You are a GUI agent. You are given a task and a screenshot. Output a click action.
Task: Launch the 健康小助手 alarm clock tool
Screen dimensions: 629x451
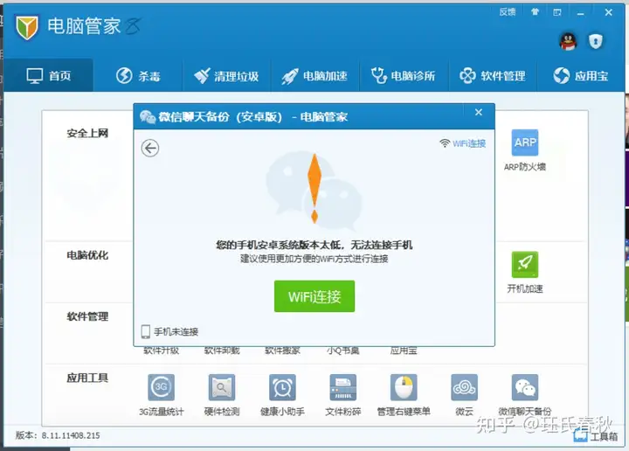pos(282,395)
